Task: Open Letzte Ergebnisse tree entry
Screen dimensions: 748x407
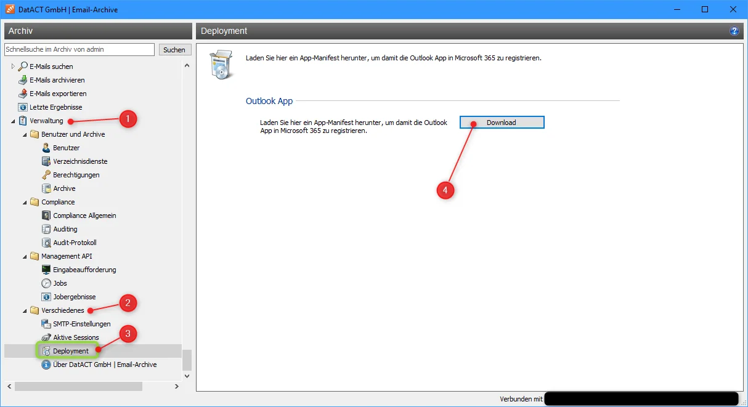Action: (x=55, y=107)
